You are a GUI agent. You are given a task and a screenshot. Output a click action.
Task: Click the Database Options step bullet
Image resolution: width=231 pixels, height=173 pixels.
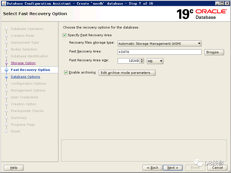6,77
